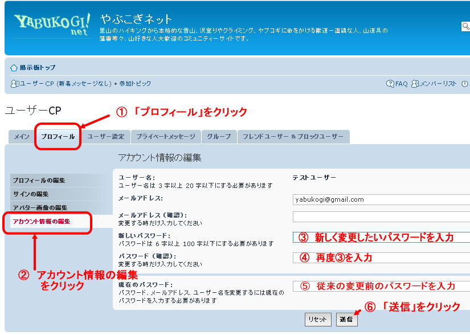The height and width of the screenshot is (335, 470).
Task: Click the logout power icon at right edge
Action: point(465,84)
